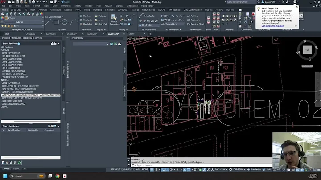Image resolution: width=321 pixels, height=180 pixels.
Task: Launch Hatch Edit
Action: click(x=86, y=24)
